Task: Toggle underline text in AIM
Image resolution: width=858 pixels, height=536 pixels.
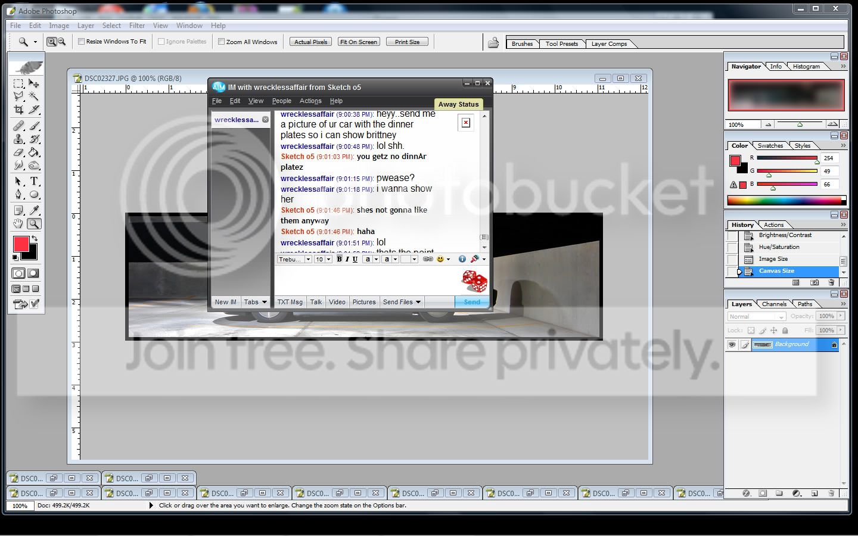Action: pos(355,259)
